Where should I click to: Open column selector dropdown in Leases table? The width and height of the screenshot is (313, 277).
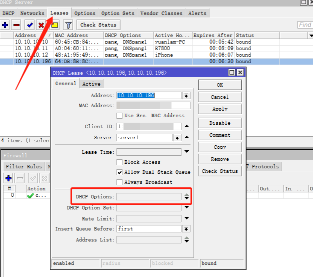point(310,36)
